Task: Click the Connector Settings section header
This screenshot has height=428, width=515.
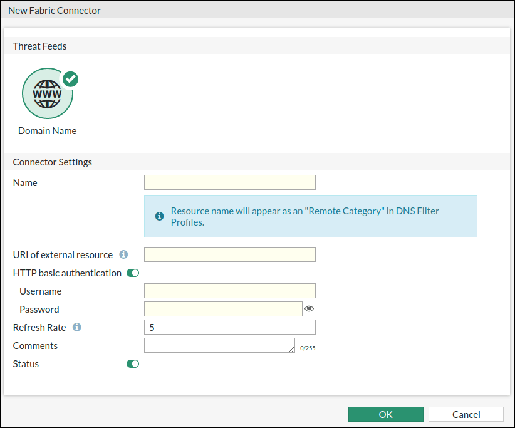Action: [x=53, y=162]
